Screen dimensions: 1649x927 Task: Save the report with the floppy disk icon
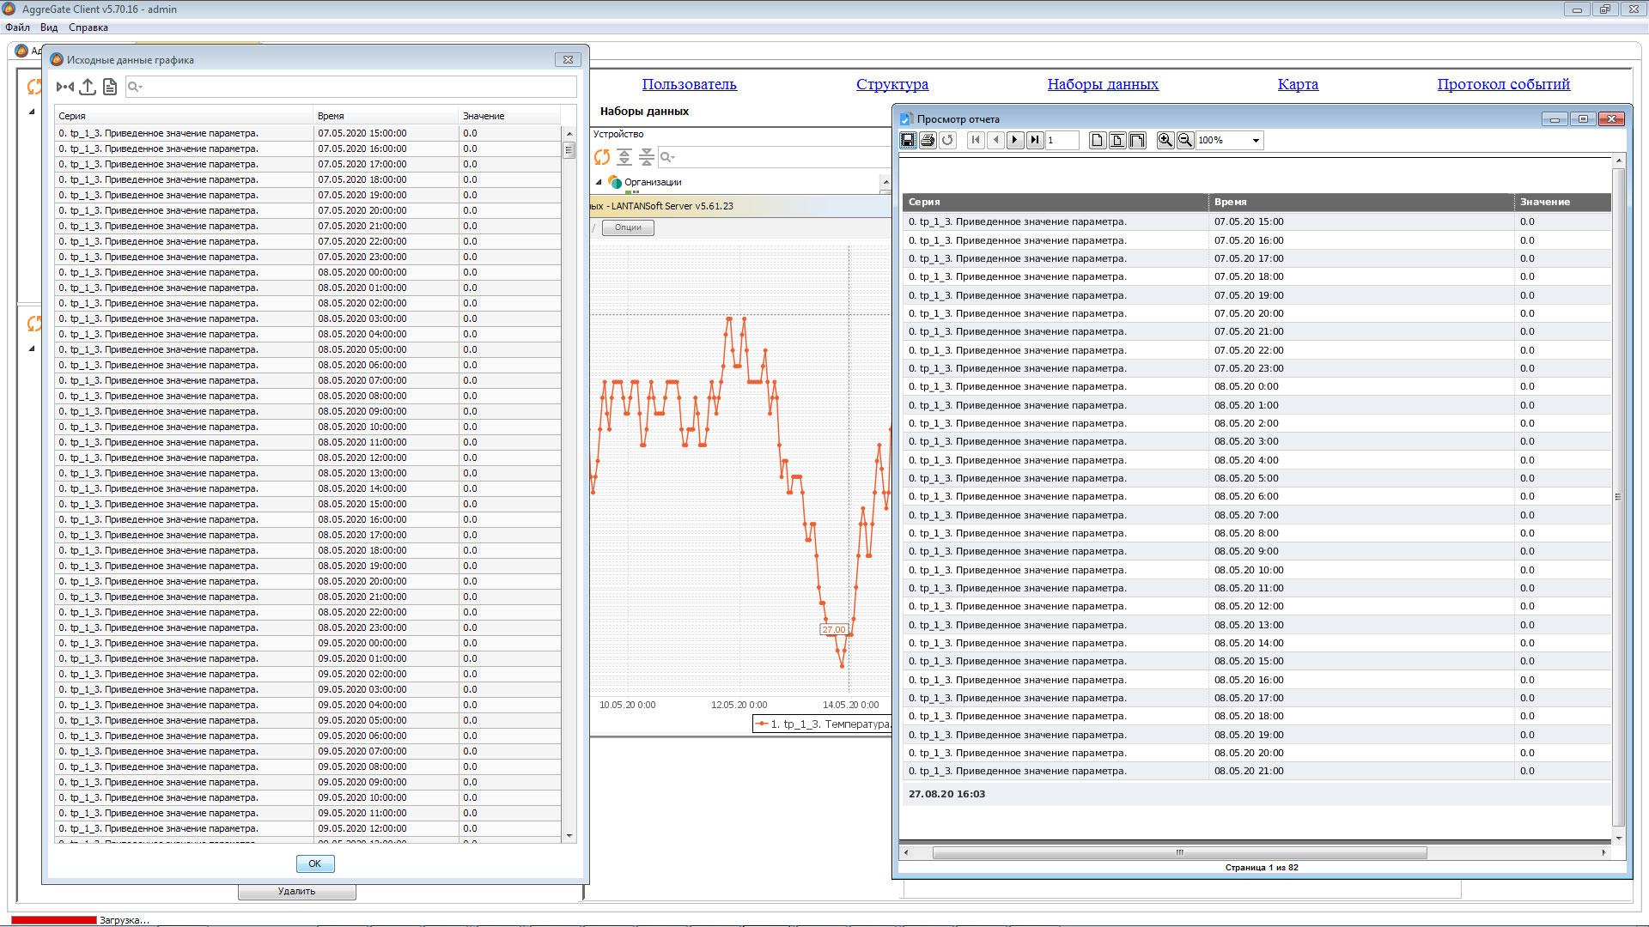(908, 140)
